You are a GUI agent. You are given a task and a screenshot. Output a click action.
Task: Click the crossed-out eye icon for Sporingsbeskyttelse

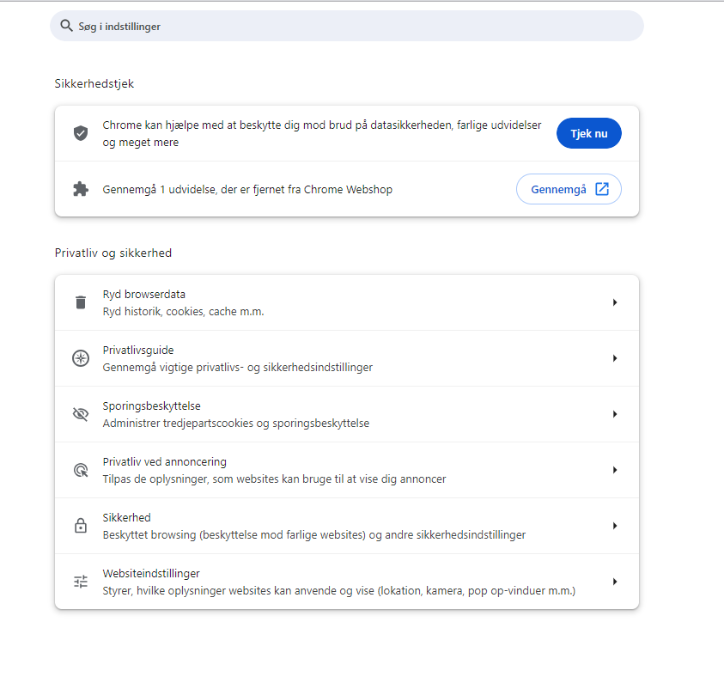click(81, 413)
